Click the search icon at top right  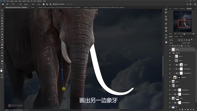point(187,4)
